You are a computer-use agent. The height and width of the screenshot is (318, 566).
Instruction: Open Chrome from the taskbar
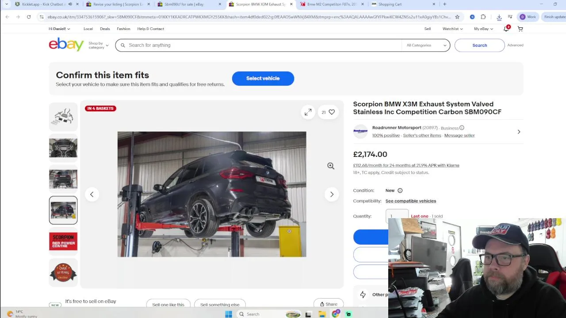pos(336,314)
